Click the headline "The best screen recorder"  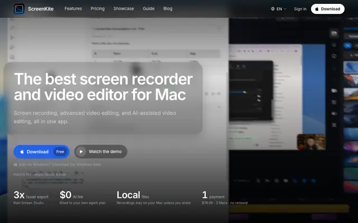click(103, 79)
